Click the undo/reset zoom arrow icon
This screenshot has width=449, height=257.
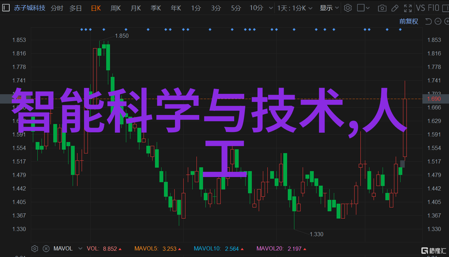pos(428,21)
